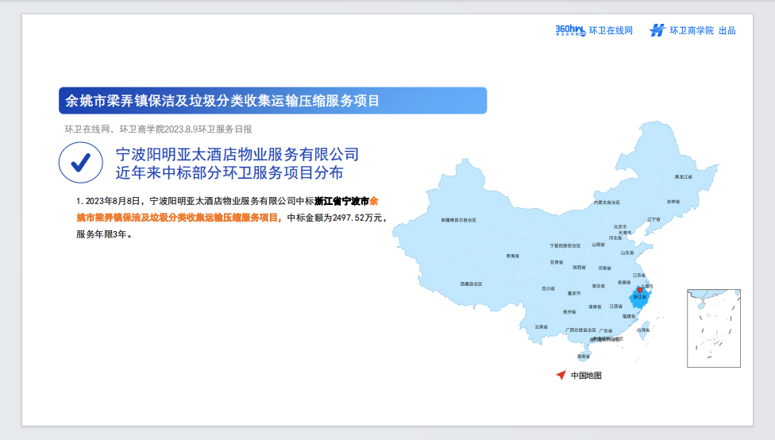Click the red location pin on Zhejiang
This screenshot has width=775, height=440.
[639, 290]
